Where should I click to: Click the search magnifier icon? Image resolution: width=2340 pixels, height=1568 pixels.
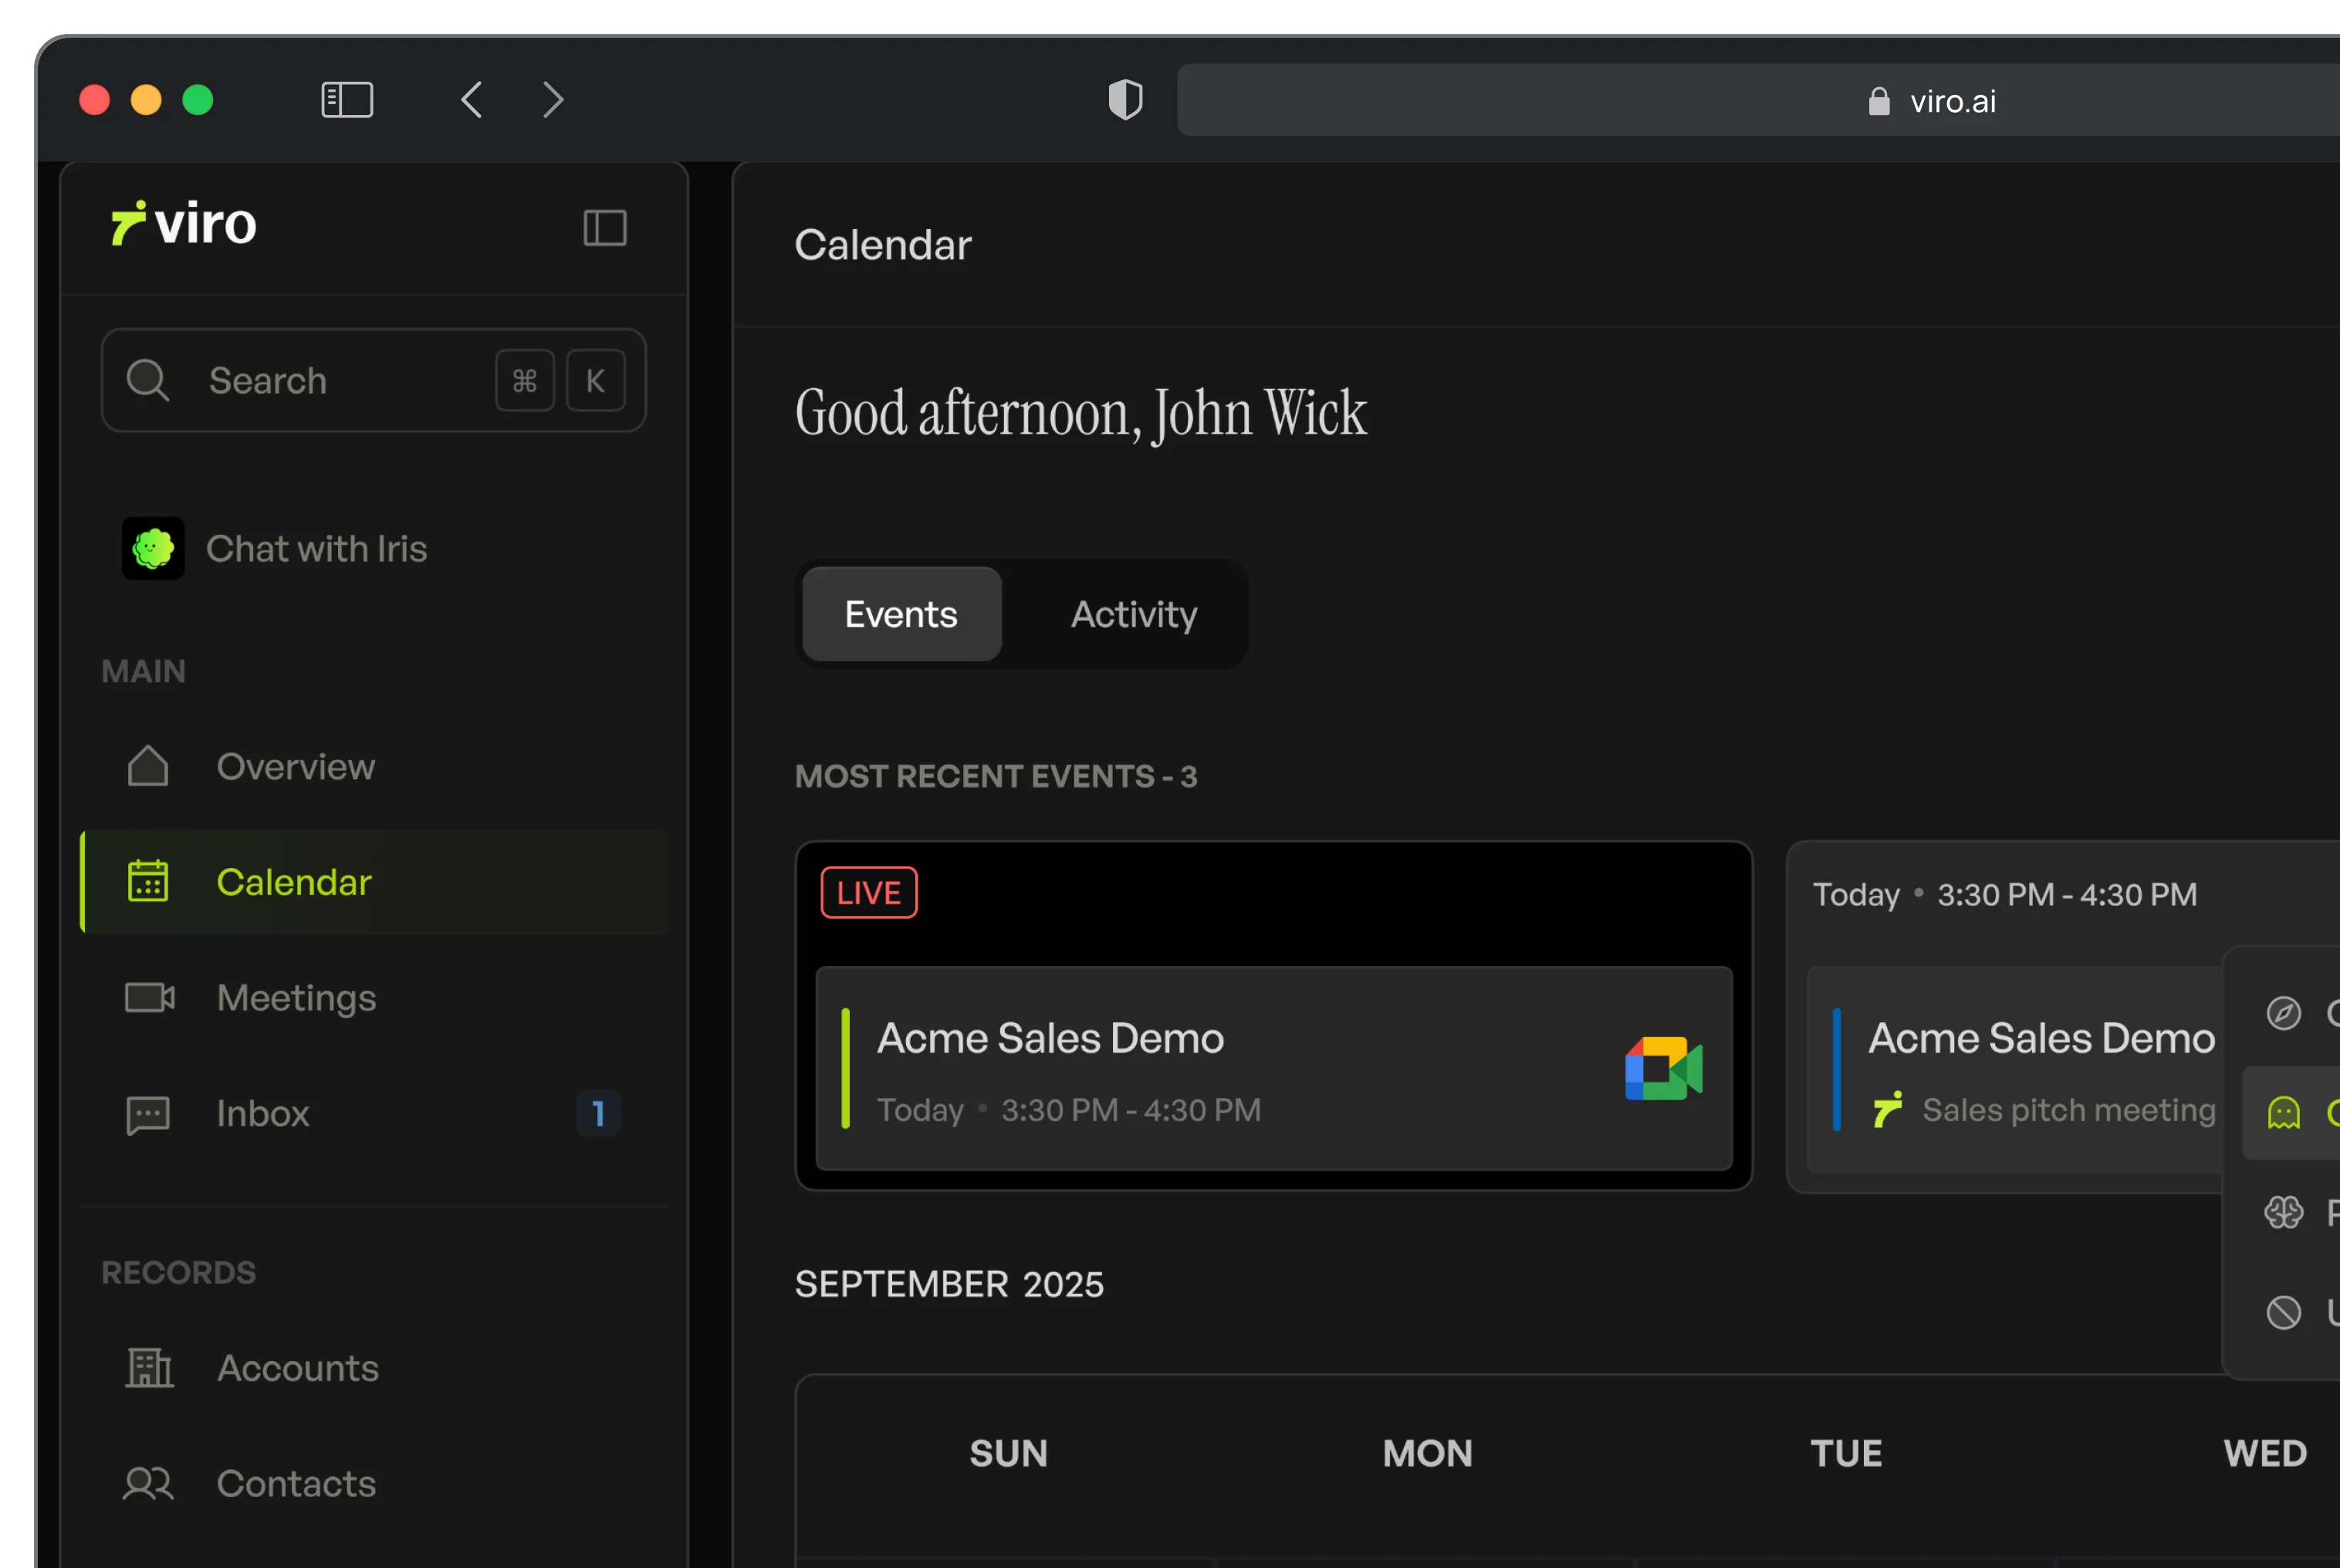pos(148,380)
